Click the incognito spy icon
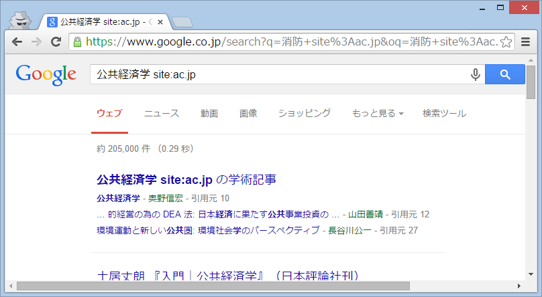This screenshot has width=542, height=297. tap(20, 20)
